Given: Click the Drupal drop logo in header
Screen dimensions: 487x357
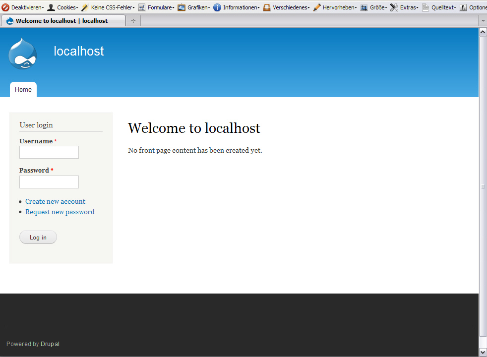Looking at the screenshot, I should (23, 54).
